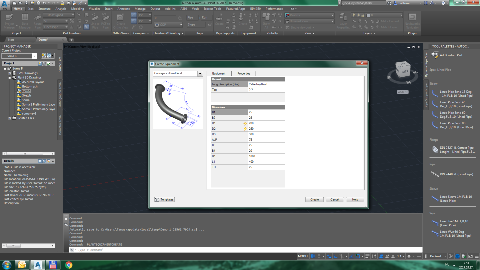Click the Add Custom Part icon

(x=435, y=55)
